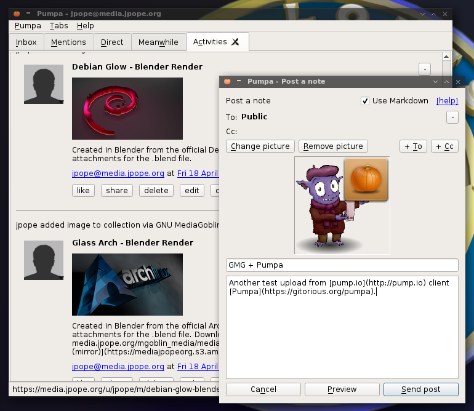Click the status bar URL text
474x411 pixels.
click(x=116, y=389)
